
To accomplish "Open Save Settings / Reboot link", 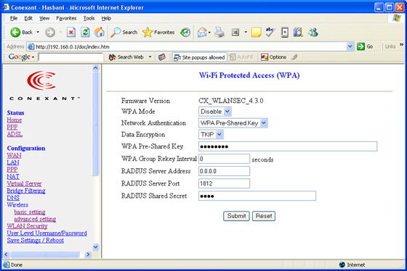I will [36, 241].
